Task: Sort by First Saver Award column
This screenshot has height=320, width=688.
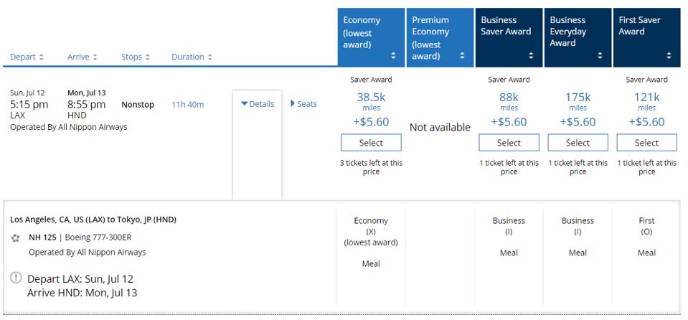Action: [x=669, y=56]
